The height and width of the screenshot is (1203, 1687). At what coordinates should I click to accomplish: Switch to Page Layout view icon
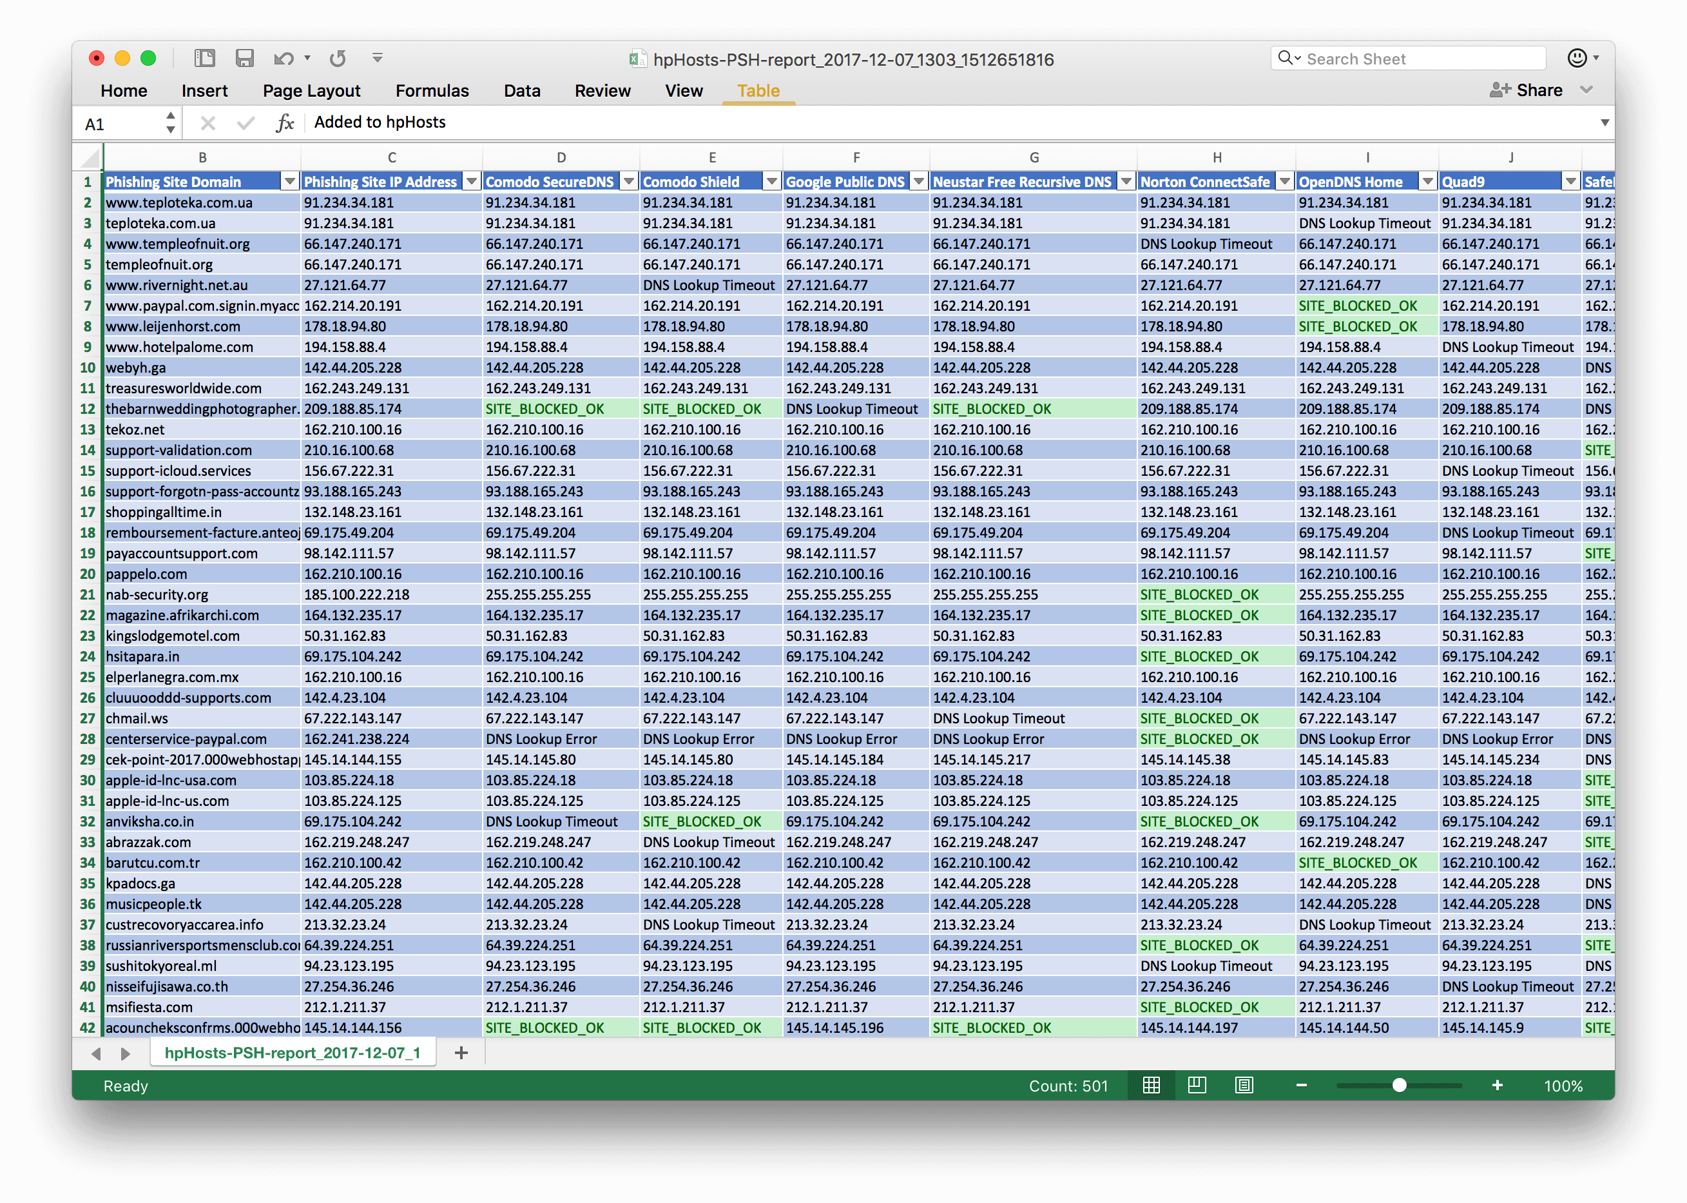pyautogui.click(x=1197, y=1086)
